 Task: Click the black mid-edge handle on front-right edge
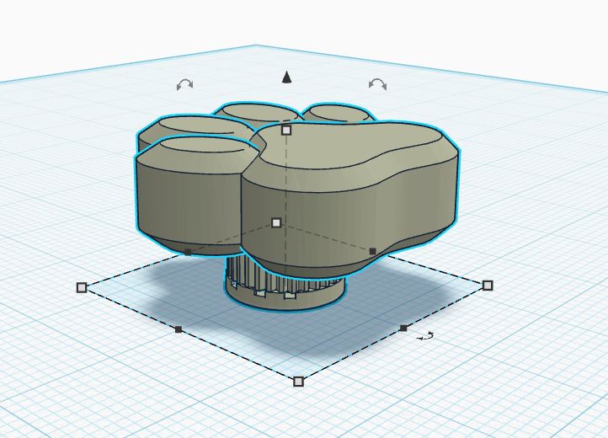pos(403,328)
